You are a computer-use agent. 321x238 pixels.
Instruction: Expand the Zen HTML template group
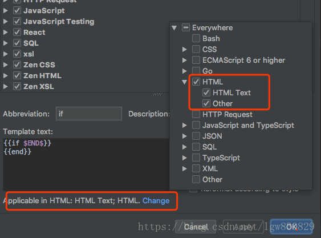(x=6, y=76)
